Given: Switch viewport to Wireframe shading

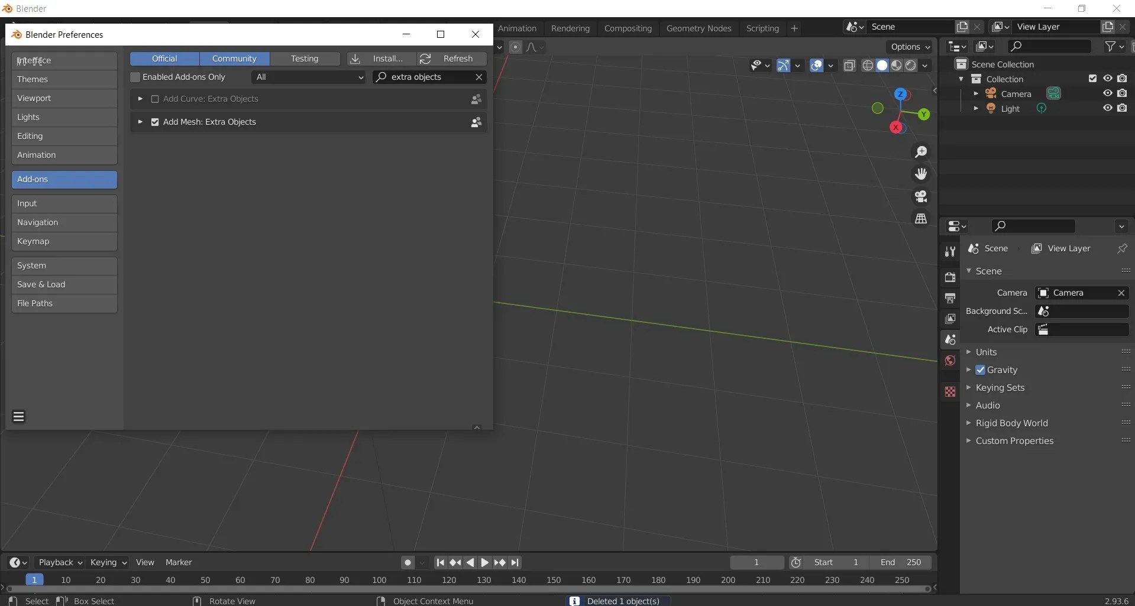Looking at the screenshot, I should [868, 65].
